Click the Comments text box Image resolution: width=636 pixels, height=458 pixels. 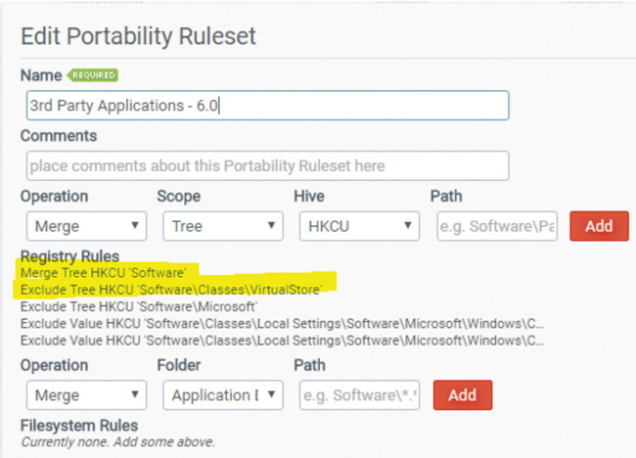(x=264, y=165)
